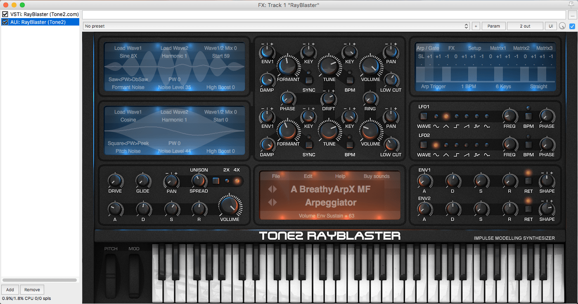
Task: Click the LFO2 WAVE square button
Action: click(424, 145)
